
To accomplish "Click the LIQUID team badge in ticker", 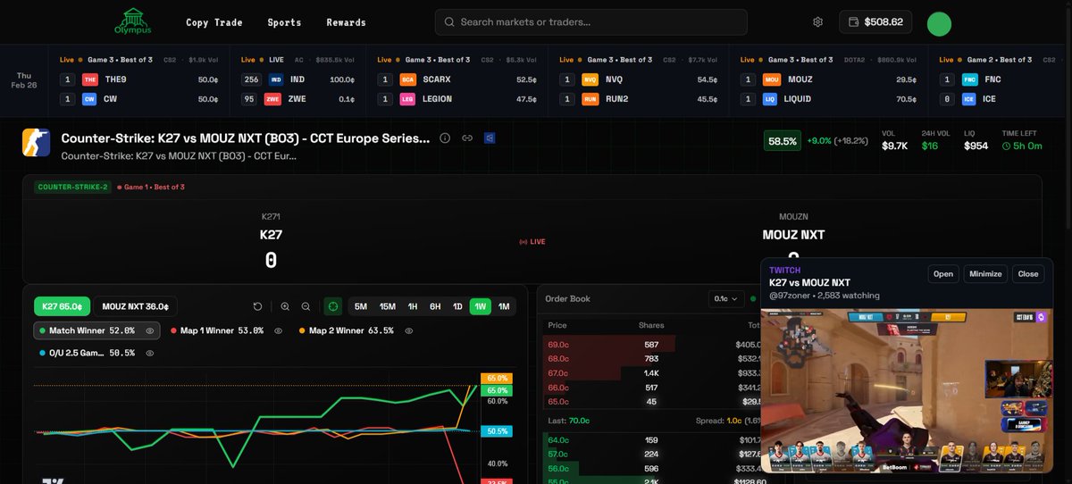I will [768, 99].
